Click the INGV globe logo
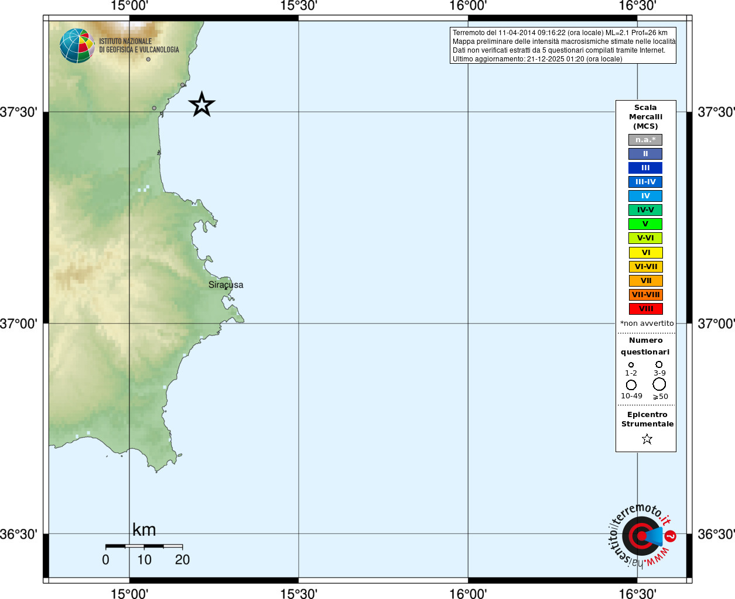The height and width of the screenshot is (599, 735). point(77,46)
